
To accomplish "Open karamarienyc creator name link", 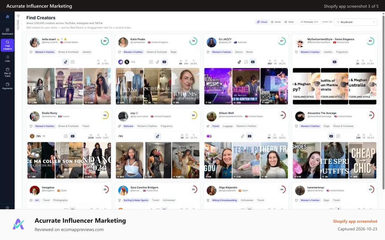I will (316, 188).
